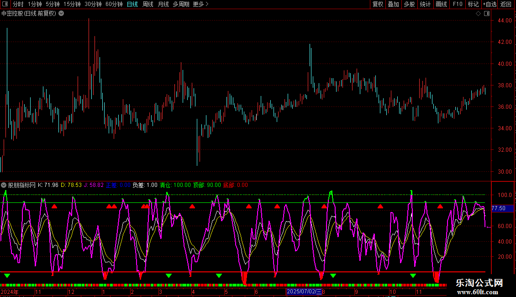Click the 77.50 value label on indicator axis

498,208
